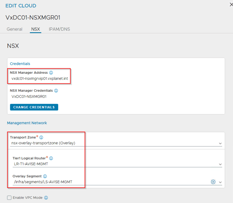Screen dimensions: 233x203
Task: Click the Transport Zone info icon
Action: 41,138
